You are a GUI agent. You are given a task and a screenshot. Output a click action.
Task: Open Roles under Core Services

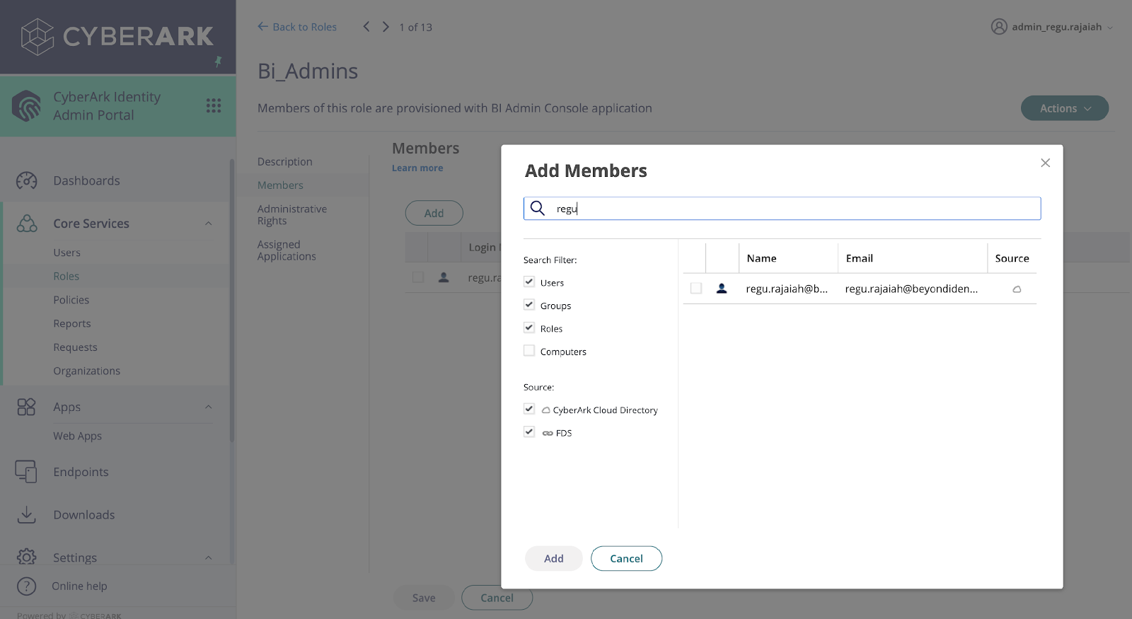(66, 276)
